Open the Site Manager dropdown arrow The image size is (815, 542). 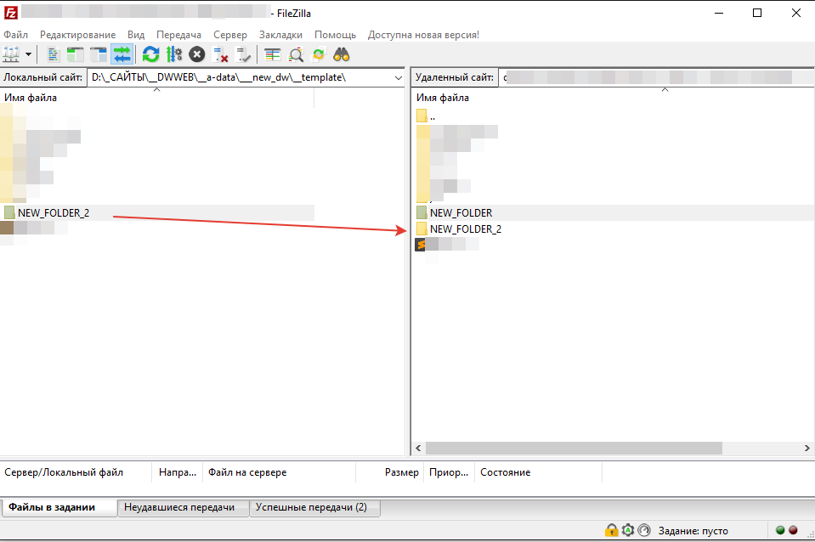coord(29,54)
